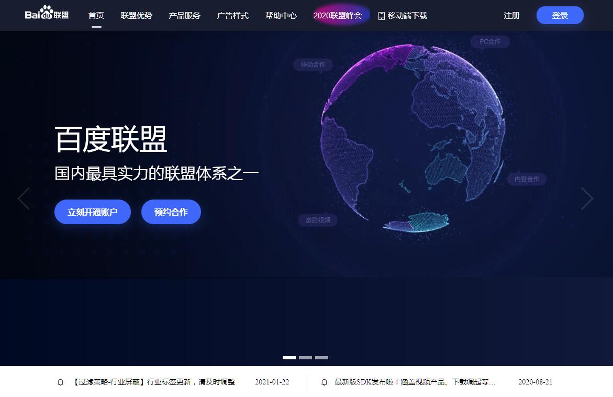
Task: Switch to the second carousel slide indicator
Action: [305, 358]
